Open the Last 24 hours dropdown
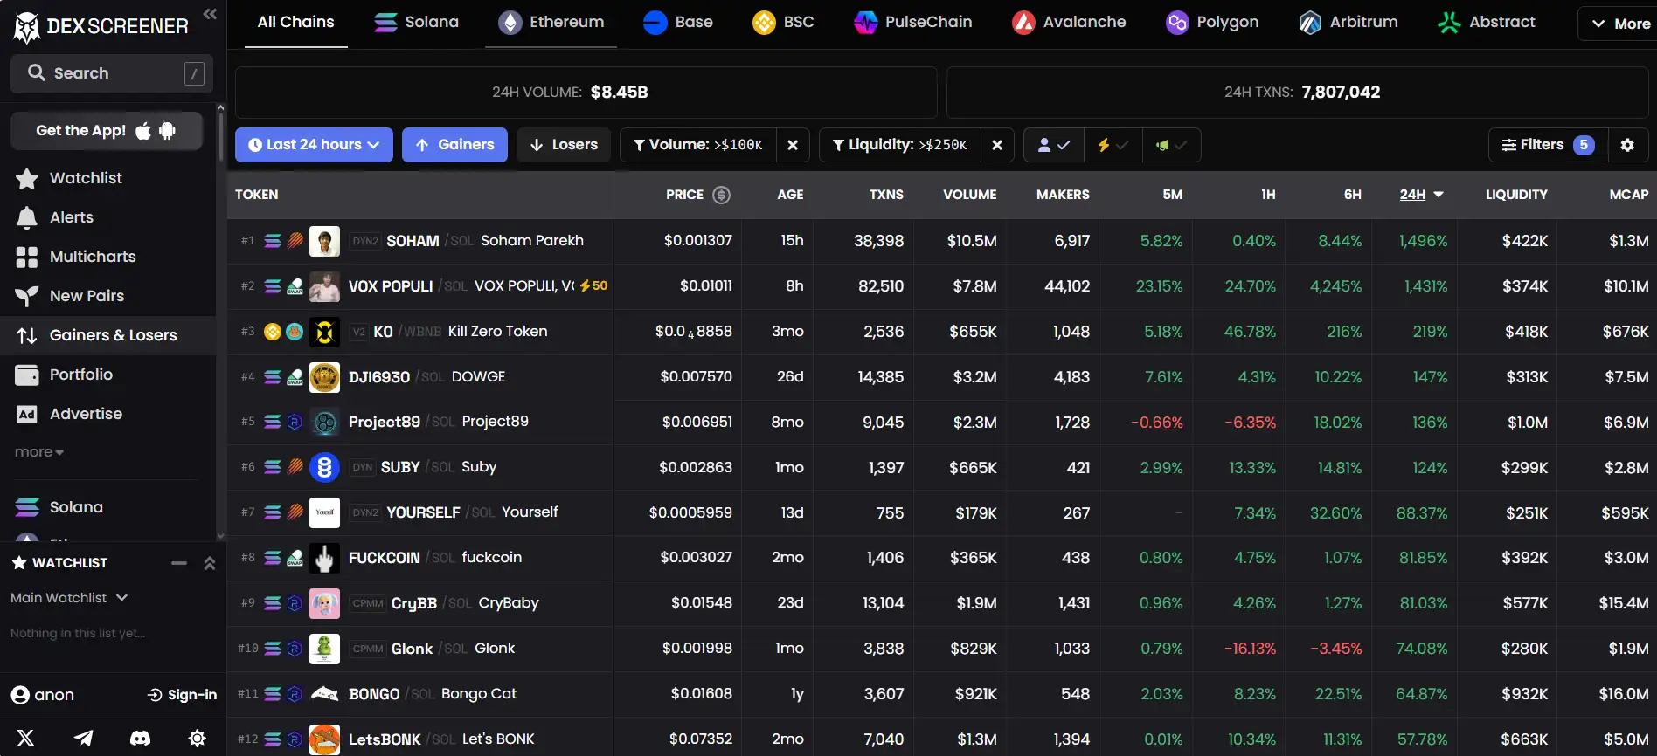1657x756 pixels. [314, 145]
